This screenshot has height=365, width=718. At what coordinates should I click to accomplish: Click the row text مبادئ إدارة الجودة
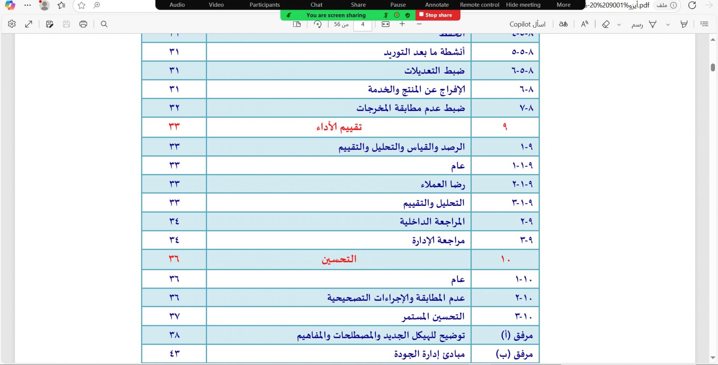429,354
